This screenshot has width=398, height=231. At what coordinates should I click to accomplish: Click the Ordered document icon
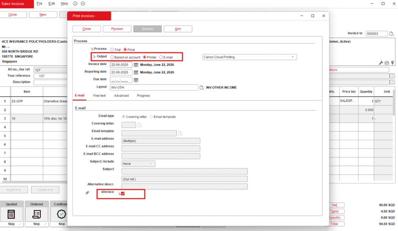[x=36, y=214]
